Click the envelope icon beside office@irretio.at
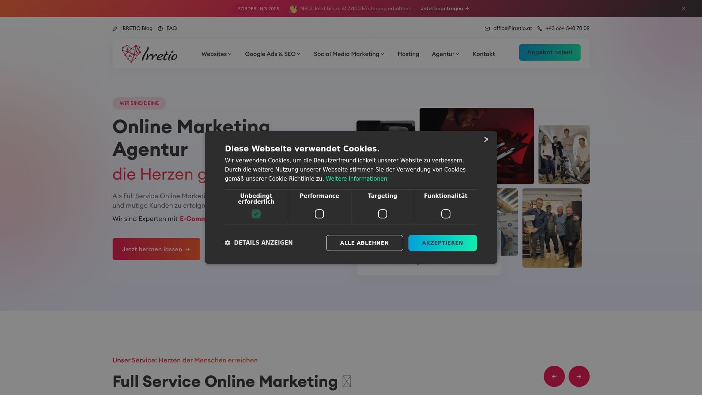The image size is (702, 395). click(x=487, y=28)
